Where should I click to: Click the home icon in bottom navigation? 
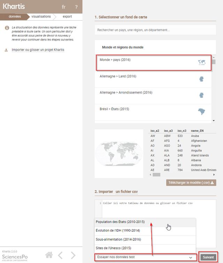[49, 255]
